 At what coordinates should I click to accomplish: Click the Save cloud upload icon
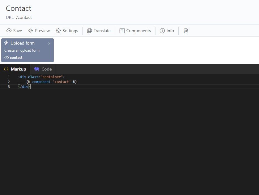click(9, 31)
